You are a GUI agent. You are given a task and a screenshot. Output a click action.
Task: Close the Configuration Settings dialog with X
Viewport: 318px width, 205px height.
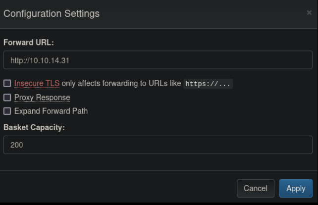coord(309,13)
